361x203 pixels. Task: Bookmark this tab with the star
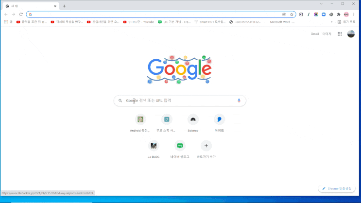(x=292, y=14)
